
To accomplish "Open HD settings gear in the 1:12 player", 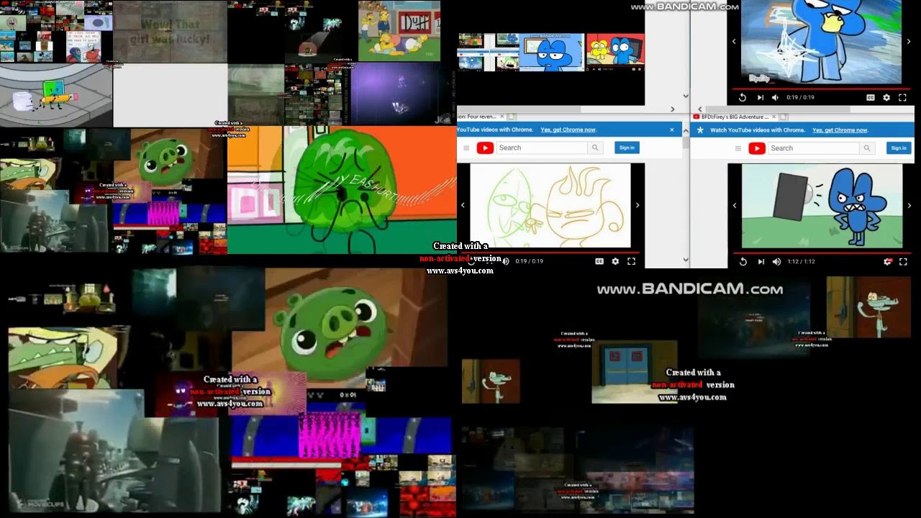I will click(x=887, y=262).
